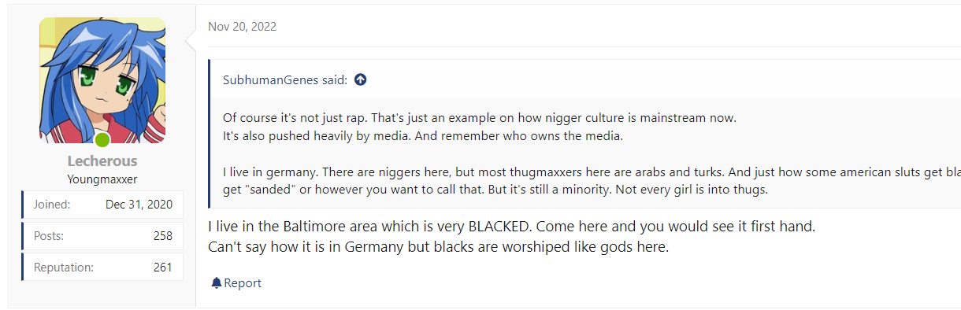Click the reply text mentioning the Baltimore area
This screenshot has height=310, width=961.
coord(511,227)
